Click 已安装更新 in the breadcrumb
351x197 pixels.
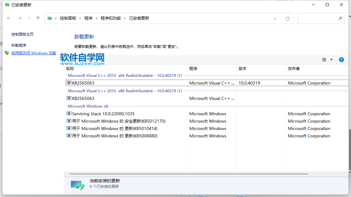(x=139, y=18)
